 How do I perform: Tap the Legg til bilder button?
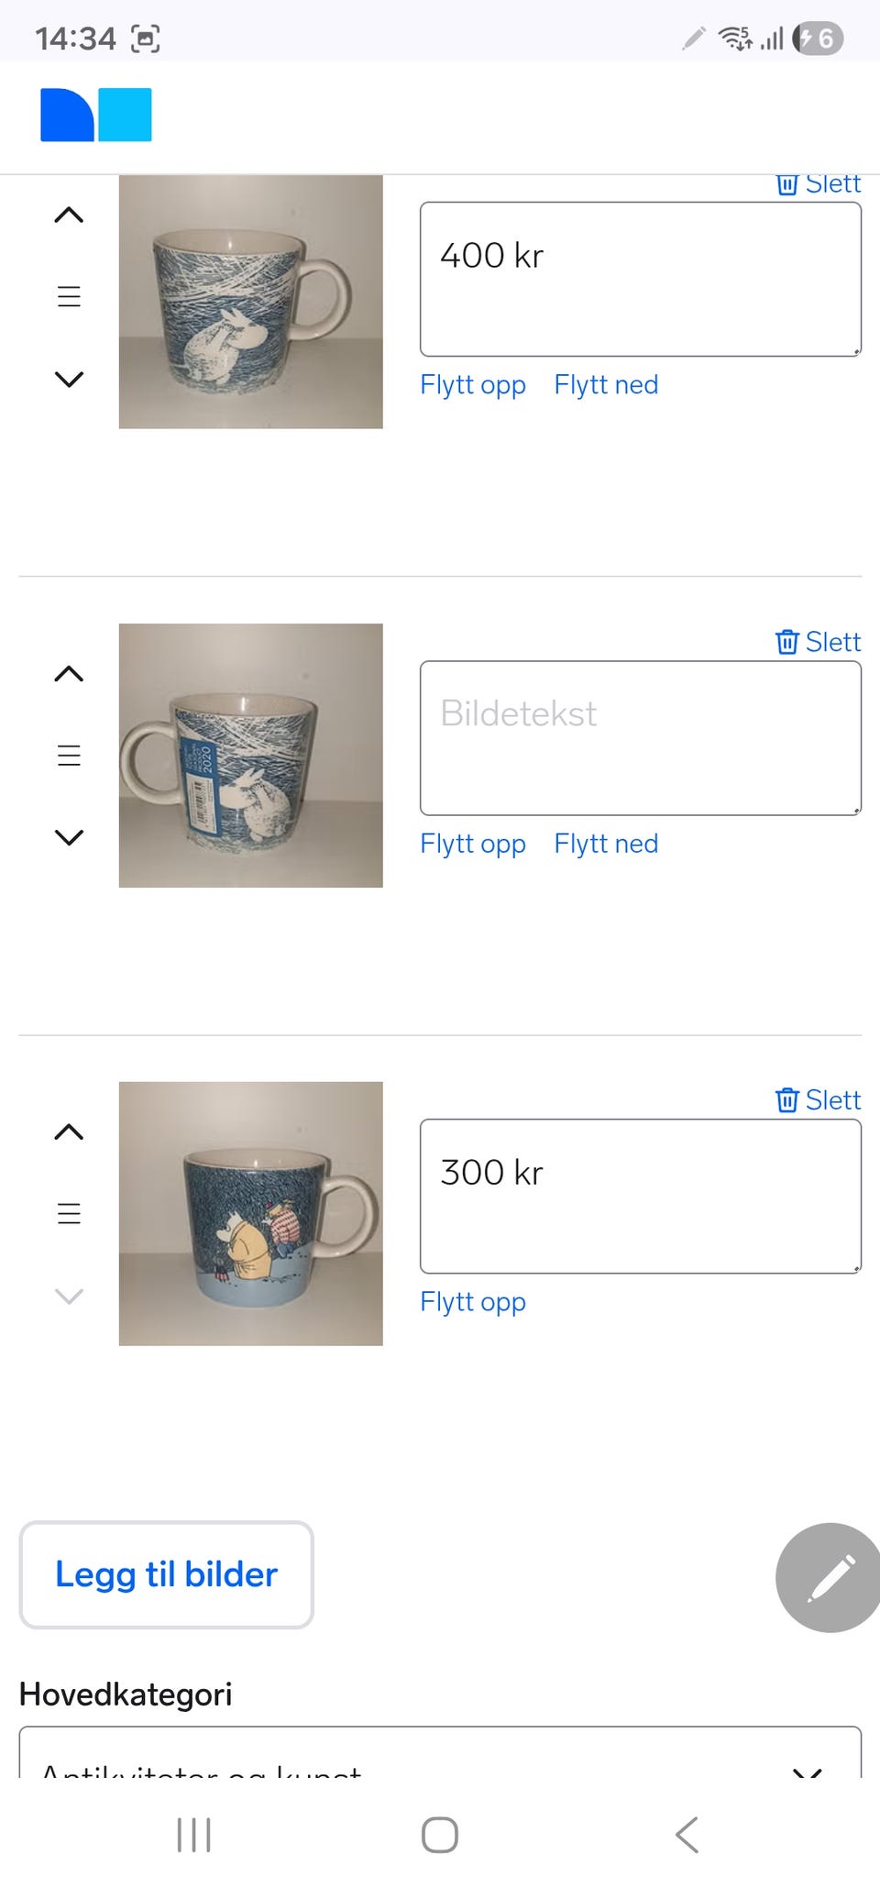click(x=166, y=1574)
